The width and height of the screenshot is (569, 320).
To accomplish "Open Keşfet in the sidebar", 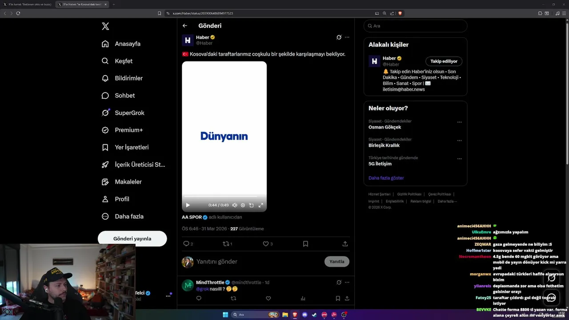I will coord(117,61).
